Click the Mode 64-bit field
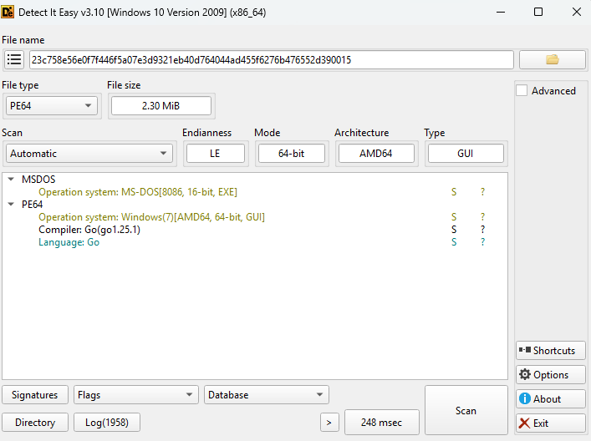 coord(292,154)
